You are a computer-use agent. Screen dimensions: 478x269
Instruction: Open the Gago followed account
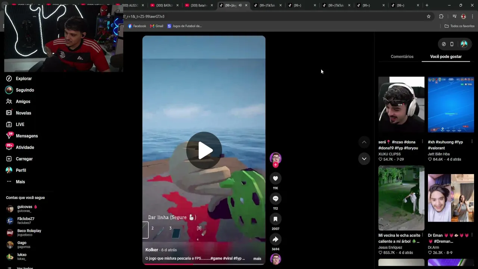pyautogui.click(x=19, y=244)
